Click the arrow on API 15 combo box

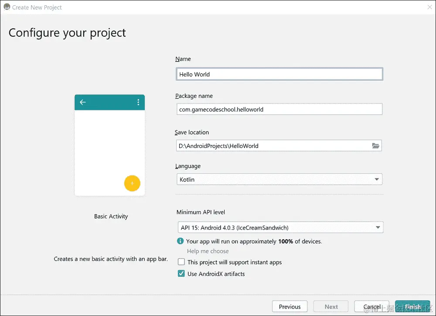[378, 227]
